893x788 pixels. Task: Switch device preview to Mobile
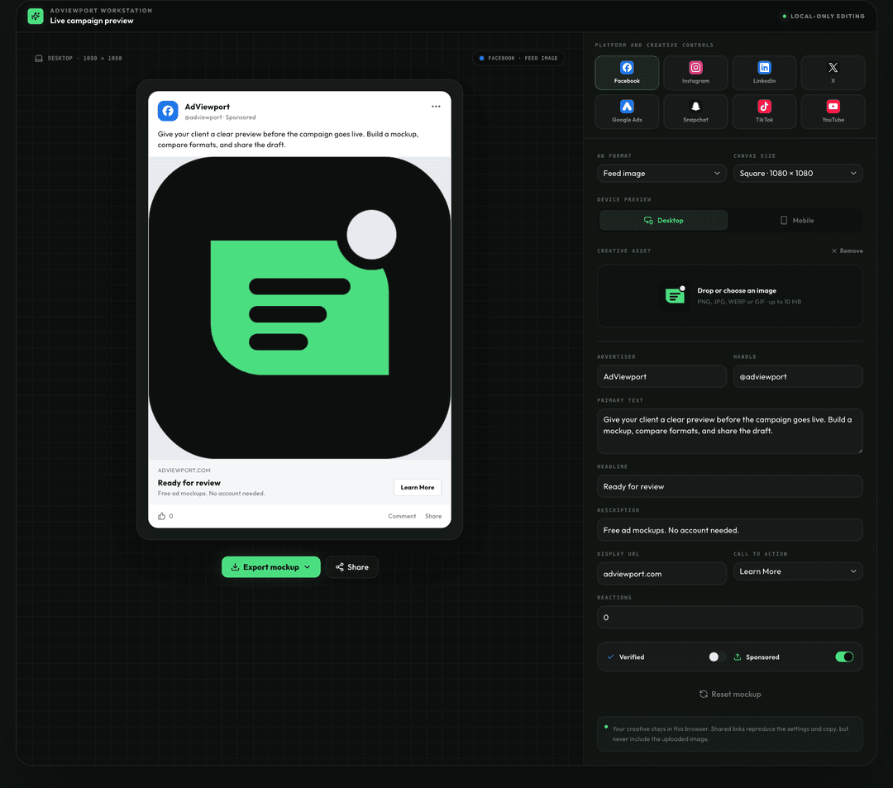(x=796, y=220)
